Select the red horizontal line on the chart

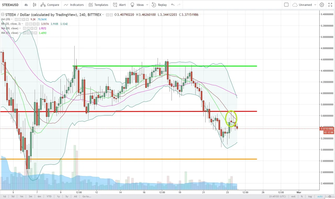pyautogui.click(x=128, y=112)
